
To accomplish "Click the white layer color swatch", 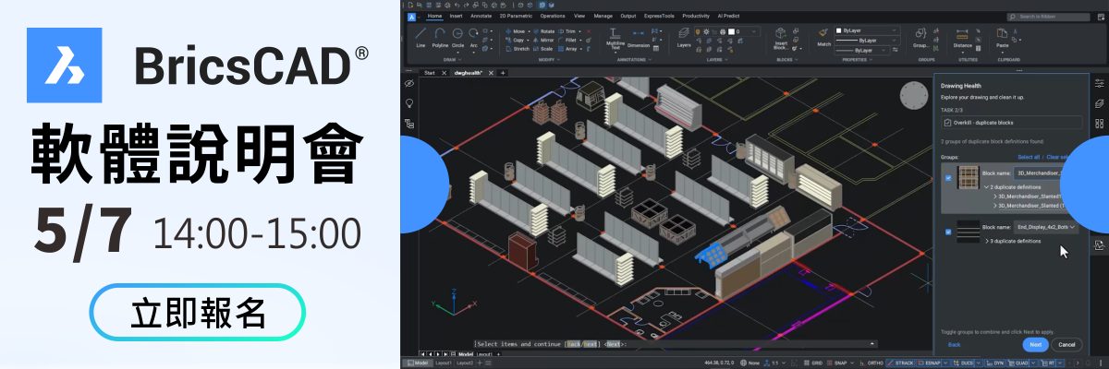I will pos(729,30).
